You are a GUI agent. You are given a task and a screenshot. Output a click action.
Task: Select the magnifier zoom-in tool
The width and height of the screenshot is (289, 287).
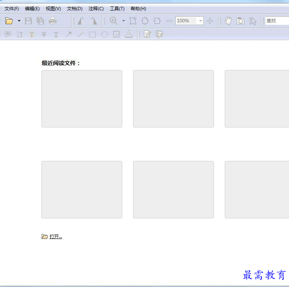(x=114, y=20)
